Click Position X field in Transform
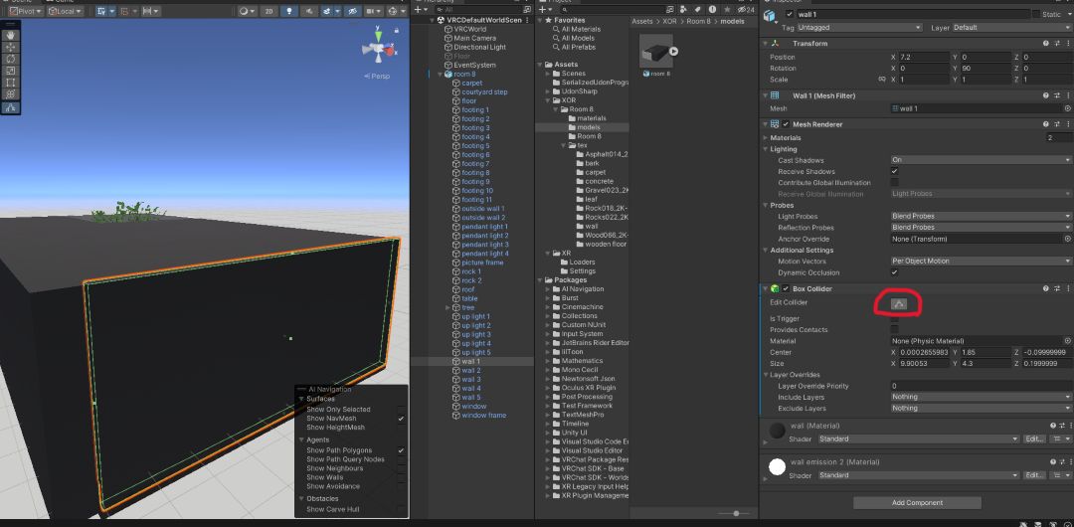 pyautogui.click(x=924, y=57)
